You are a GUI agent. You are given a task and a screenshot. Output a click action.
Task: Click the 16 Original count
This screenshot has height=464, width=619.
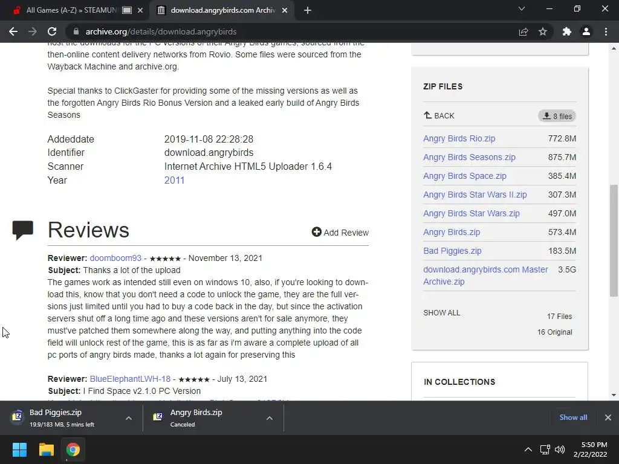pos(555,332)
